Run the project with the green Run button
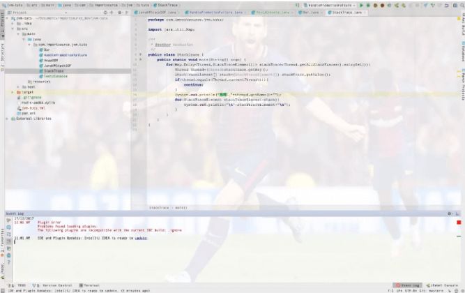 click(361, 6)
